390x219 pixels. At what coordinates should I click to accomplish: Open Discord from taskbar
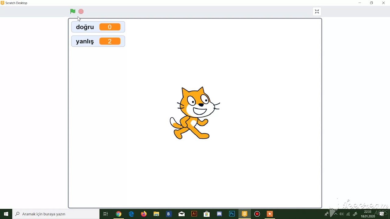click(219, 214)
